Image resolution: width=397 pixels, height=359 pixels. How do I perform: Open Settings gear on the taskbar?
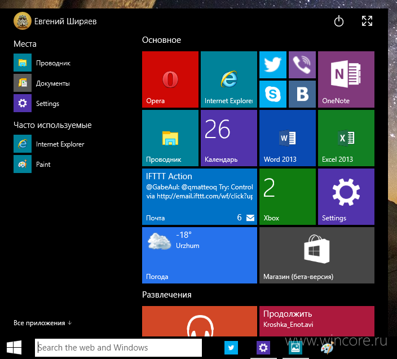263,348
